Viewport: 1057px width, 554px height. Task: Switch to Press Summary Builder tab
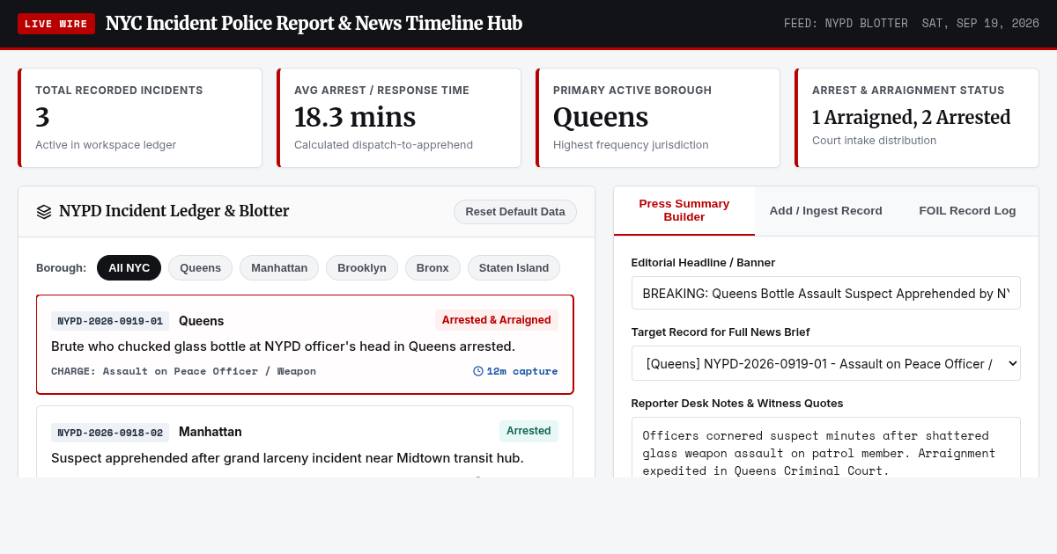click(x=684, y=210)
